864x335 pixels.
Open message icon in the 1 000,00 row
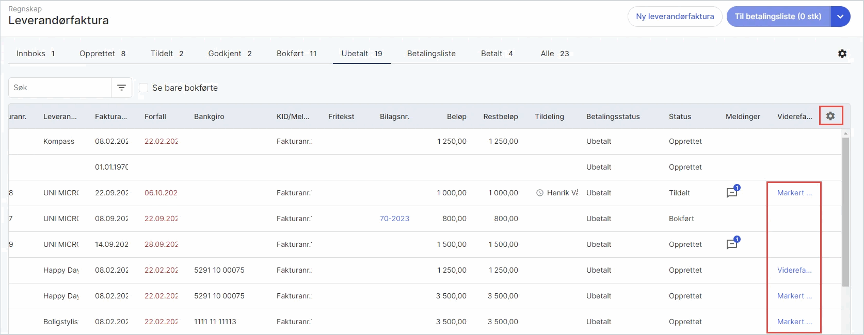tap(733, 192)
